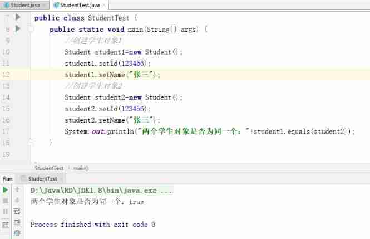Click run gutter arrow beside class StudentTest

coord(18,17)
